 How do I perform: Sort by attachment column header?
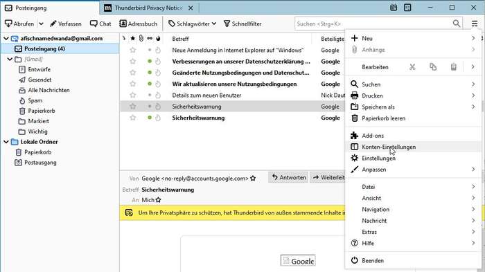pyautogui.click(x=141, y=38)
